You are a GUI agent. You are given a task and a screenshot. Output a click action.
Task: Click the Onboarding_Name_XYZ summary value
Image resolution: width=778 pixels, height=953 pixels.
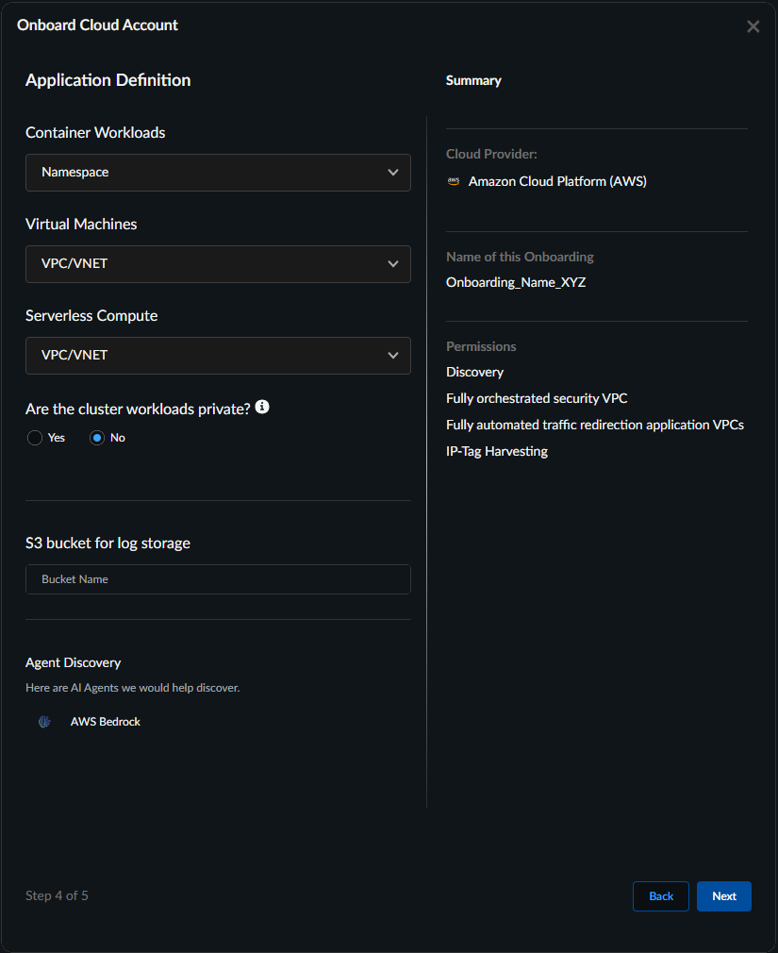tap(516, 282)
